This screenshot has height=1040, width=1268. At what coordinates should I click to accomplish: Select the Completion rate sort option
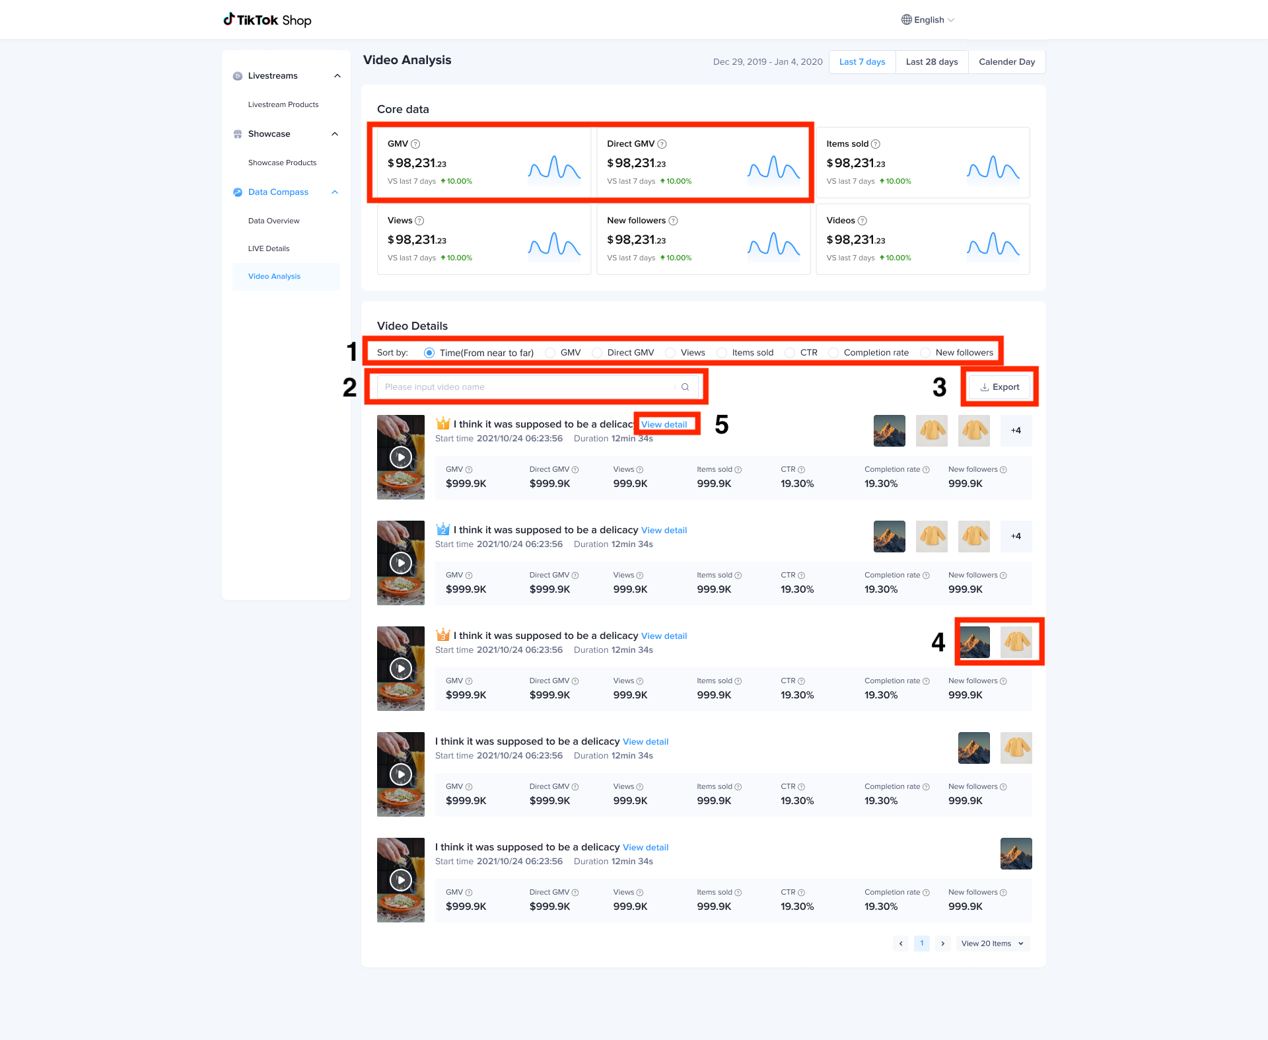(x=833, y=353)
